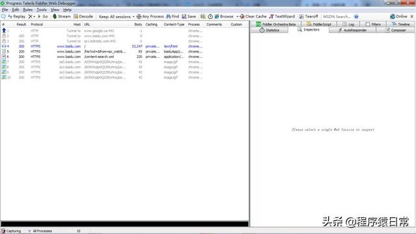
Task: Expand the Browse dropdown arrow
Action: pos(237,16)
